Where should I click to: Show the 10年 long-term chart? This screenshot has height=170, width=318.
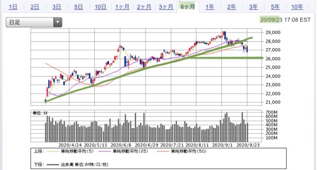[297, 7]
